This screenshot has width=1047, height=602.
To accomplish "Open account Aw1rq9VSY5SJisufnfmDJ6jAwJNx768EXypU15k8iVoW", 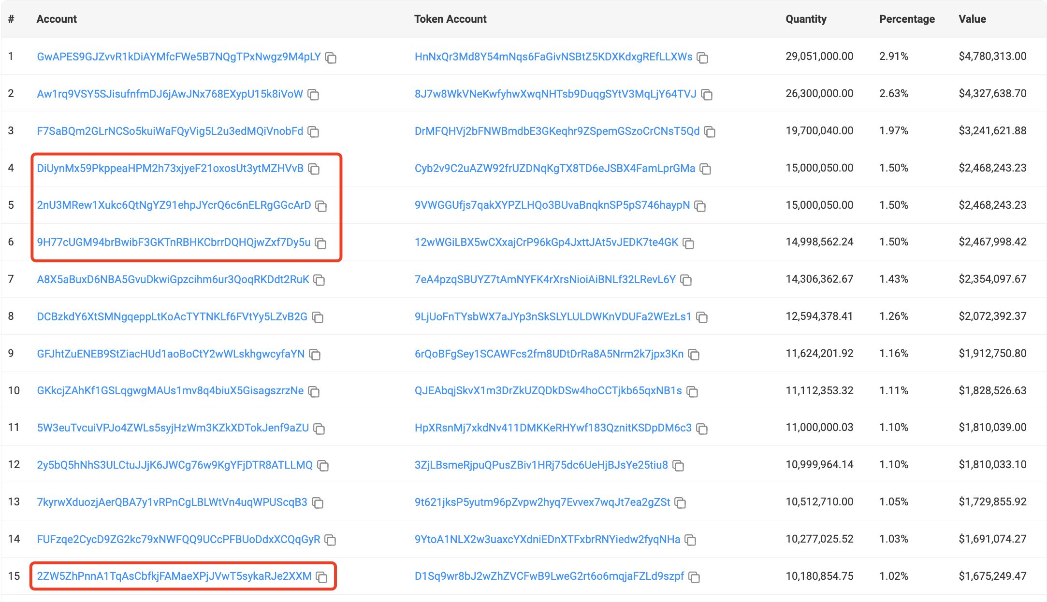I will pos(170,94).
